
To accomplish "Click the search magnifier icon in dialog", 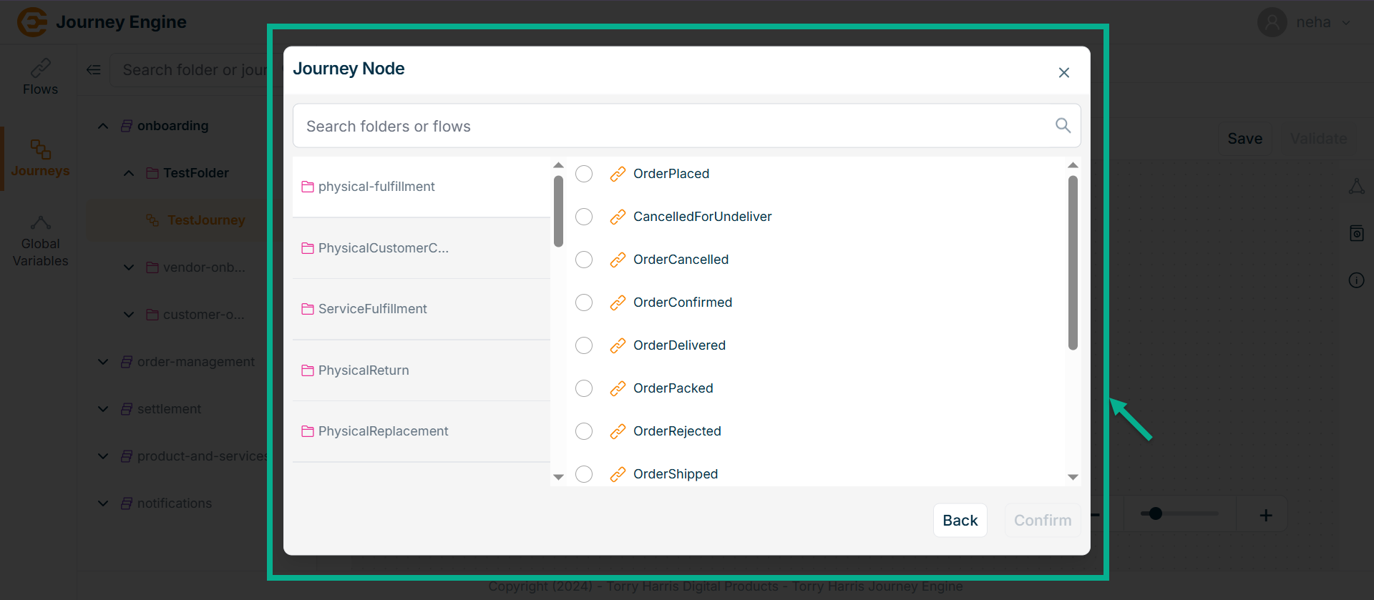I will pyautogui.click(x=1063, y=126).
